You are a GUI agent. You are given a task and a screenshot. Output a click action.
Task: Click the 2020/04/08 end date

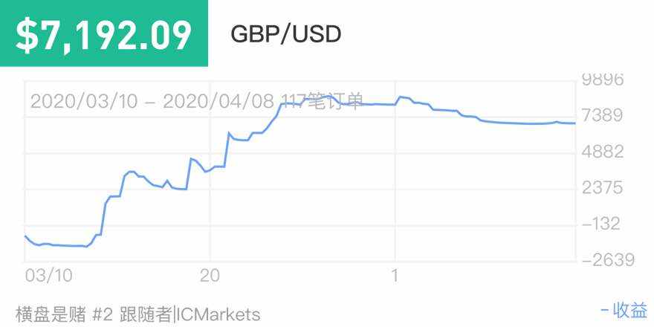[219, 101]
